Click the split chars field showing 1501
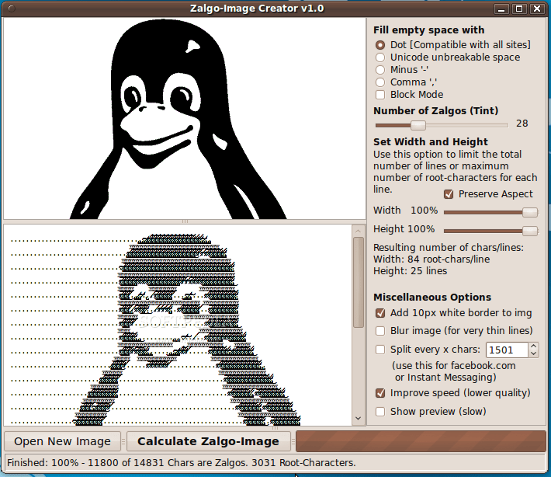551x477 pixels. pyautogui.click(x=507, y=350)
